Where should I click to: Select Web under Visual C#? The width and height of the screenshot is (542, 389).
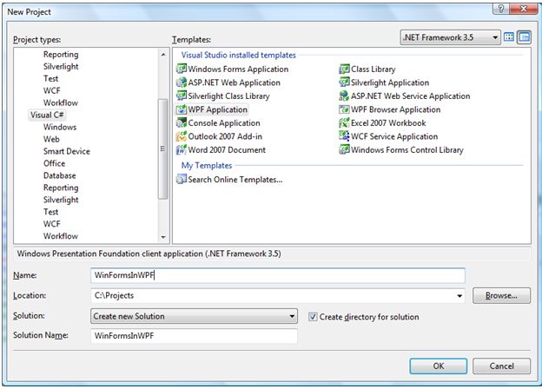51,139
